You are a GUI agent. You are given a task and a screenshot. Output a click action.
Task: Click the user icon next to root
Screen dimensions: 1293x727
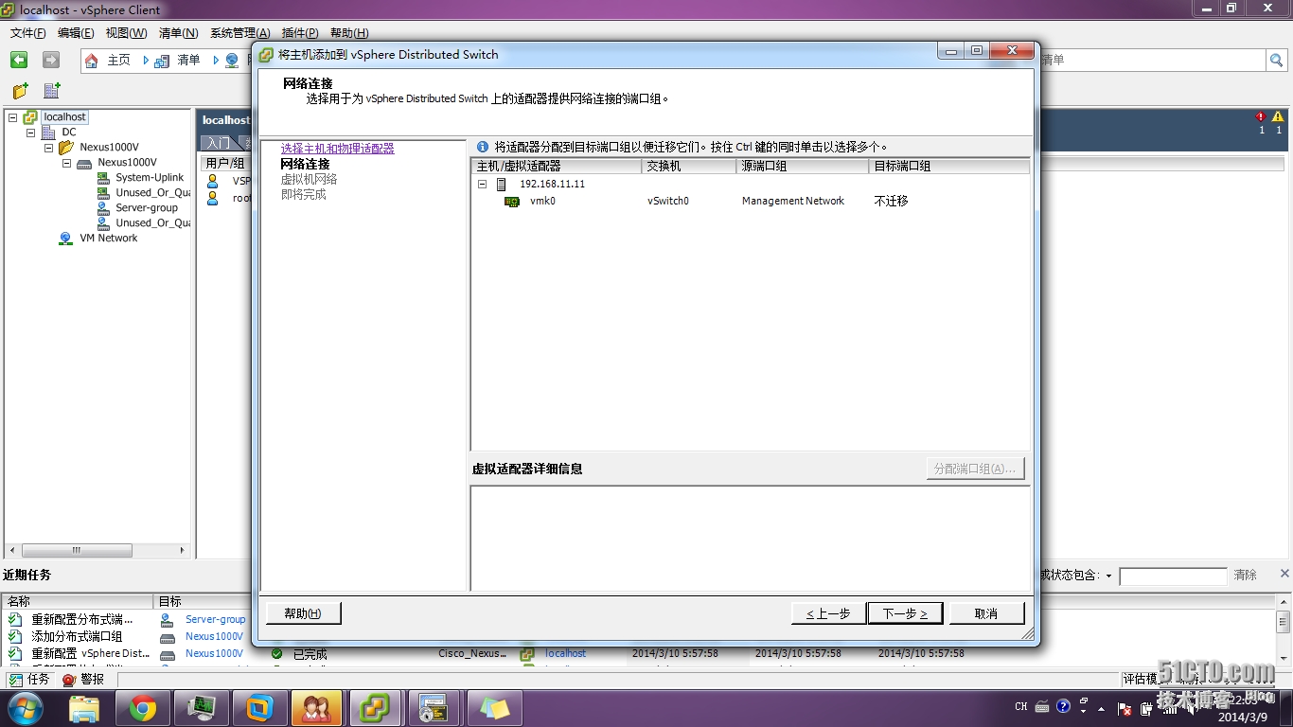coord(213,198)
